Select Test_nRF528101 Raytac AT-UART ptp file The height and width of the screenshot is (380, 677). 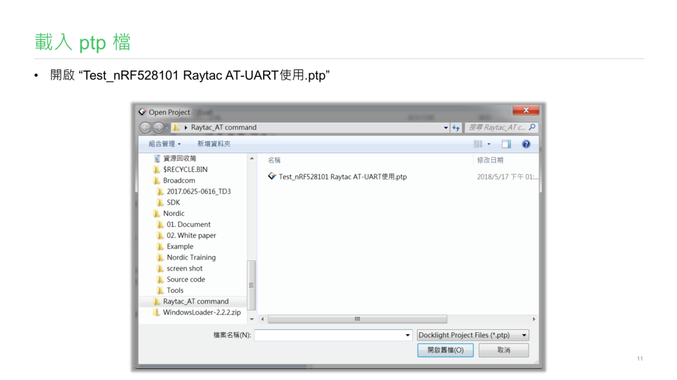pyautogui.click(x=342, y=177)
